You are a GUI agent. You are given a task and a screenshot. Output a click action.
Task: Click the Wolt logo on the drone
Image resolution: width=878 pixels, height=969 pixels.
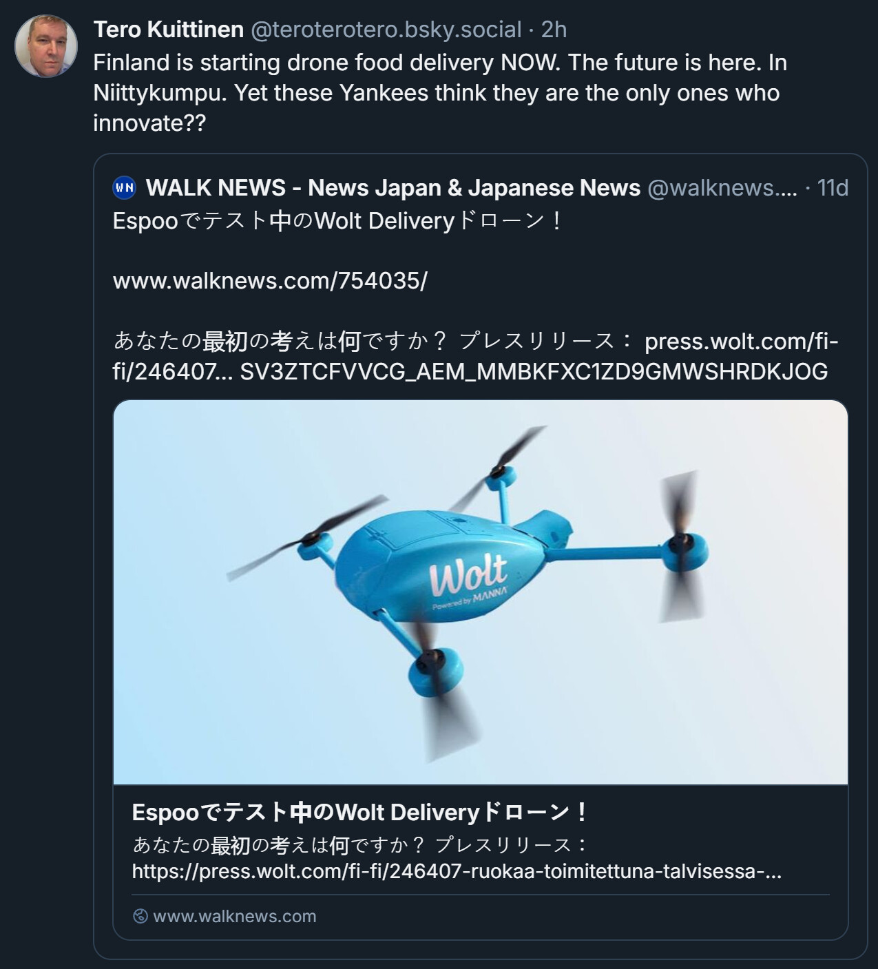pos(468,574)
